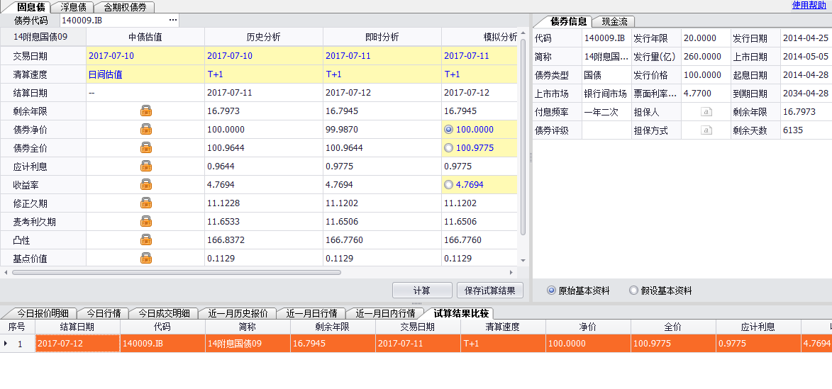Select 收益率 radio with 4.7694
The width and height of the screenshot is (832, 389).
coord(448,184)
